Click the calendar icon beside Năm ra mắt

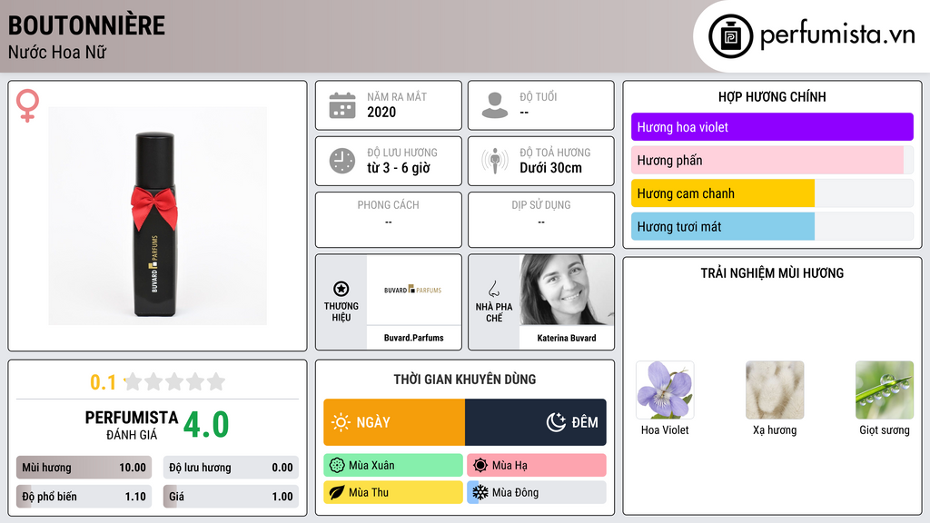[x=342, y=105]
